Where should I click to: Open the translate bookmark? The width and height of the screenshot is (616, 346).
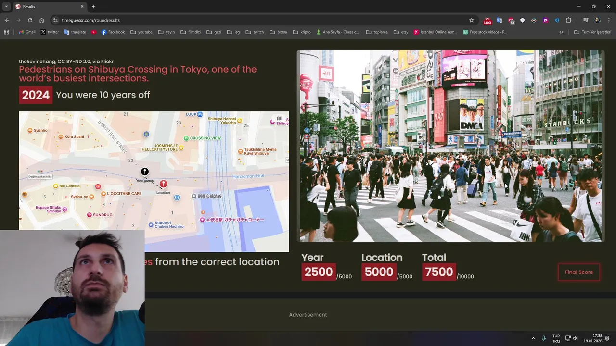coord(75,32)
